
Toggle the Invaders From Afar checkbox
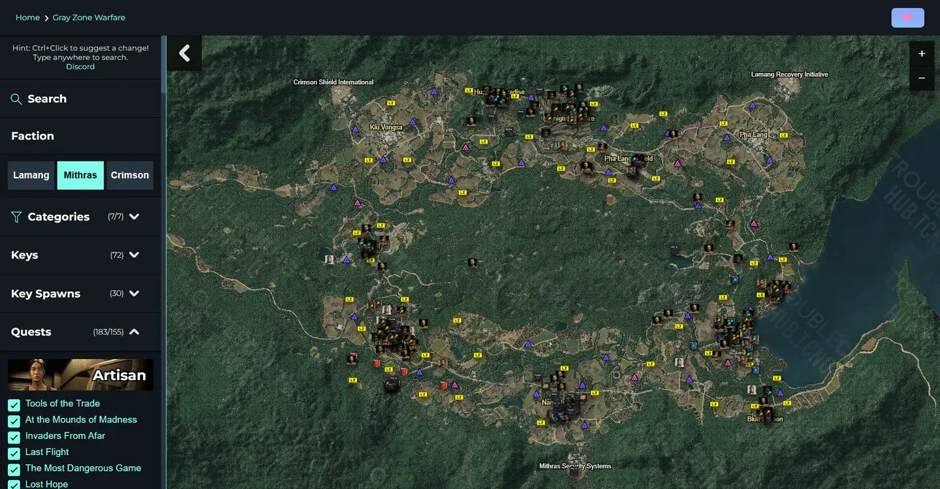14,437
